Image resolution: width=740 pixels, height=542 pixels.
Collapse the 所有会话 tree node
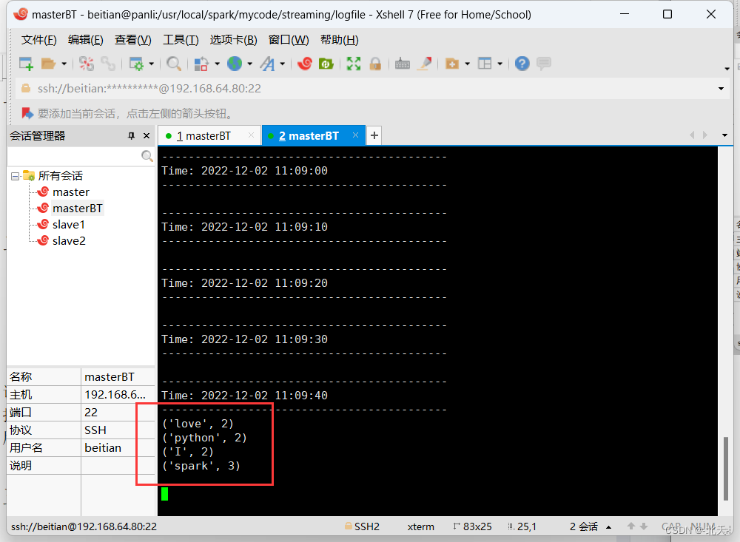click(15, 176)
